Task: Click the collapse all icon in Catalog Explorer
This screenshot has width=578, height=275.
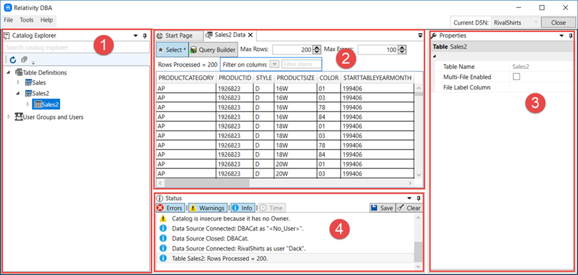Action: point(23,60)
